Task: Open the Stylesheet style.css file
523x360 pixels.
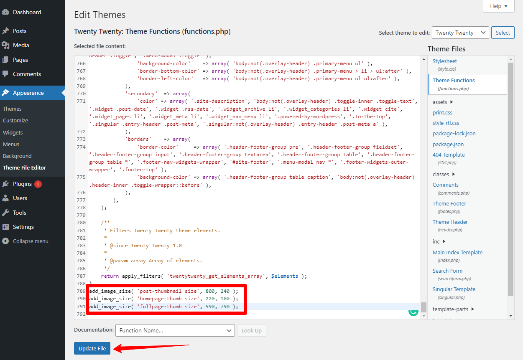Action: point(444,61)
